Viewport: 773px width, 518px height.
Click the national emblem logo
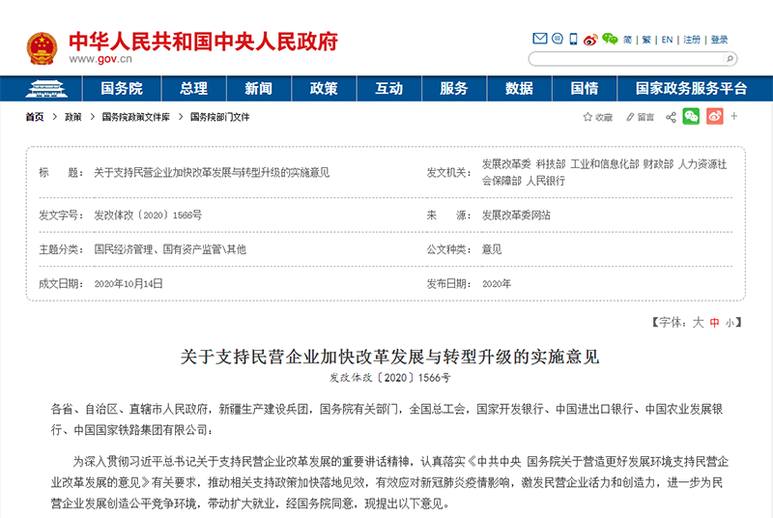pyautogui.click(x=42, y=48)
